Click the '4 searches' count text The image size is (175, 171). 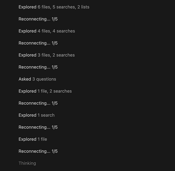[64, 31]
